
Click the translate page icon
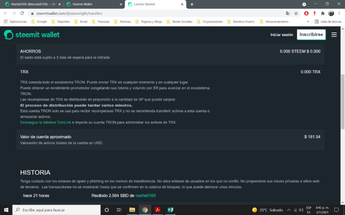[288, 13]
